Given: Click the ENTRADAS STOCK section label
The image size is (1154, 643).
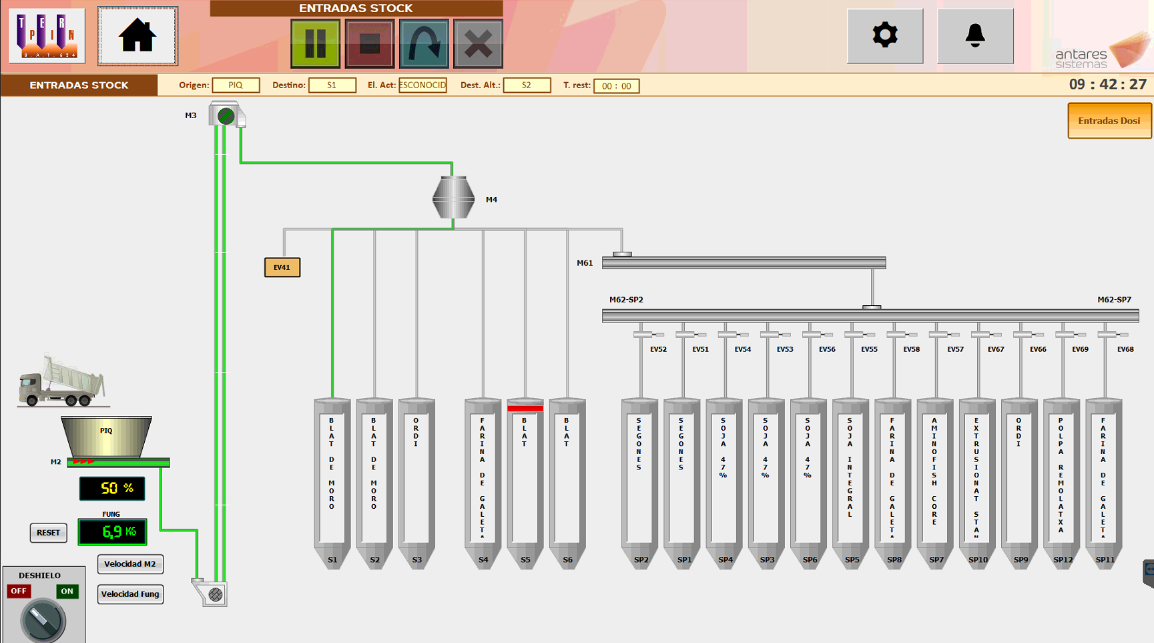Looking at the screenshot, I should tap(79, 85).
